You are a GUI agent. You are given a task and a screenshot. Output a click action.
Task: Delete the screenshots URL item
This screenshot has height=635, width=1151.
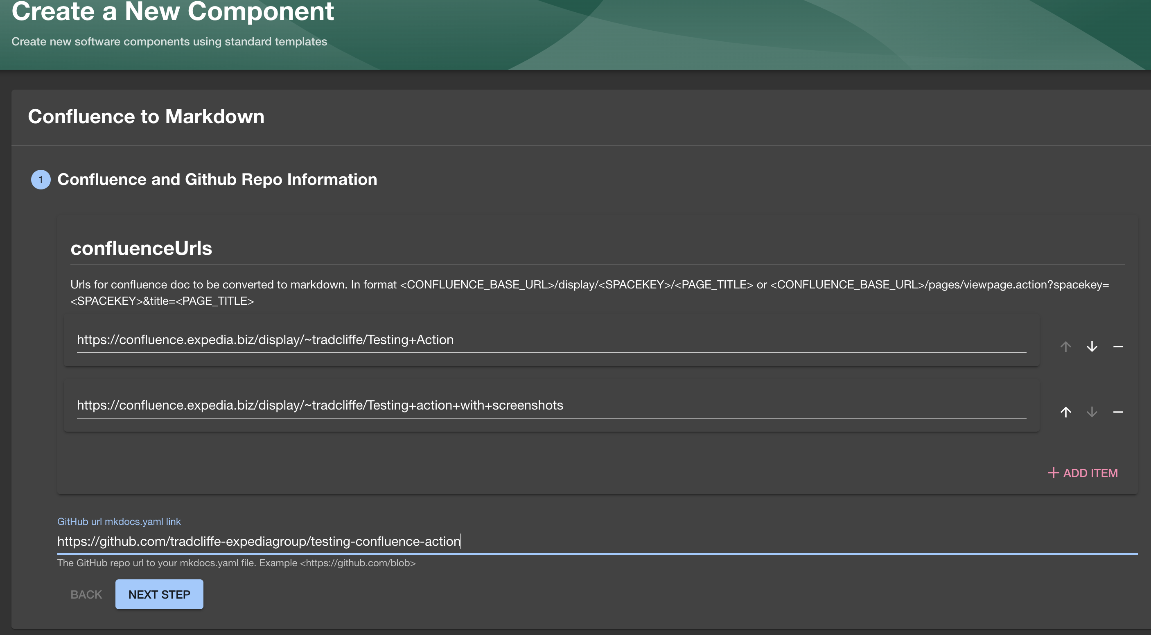click(1118, 412)
